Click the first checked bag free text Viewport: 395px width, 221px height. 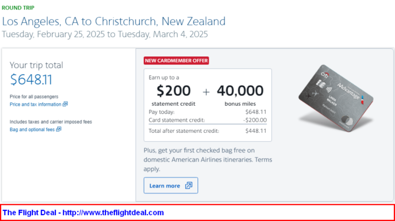[208, 159]
